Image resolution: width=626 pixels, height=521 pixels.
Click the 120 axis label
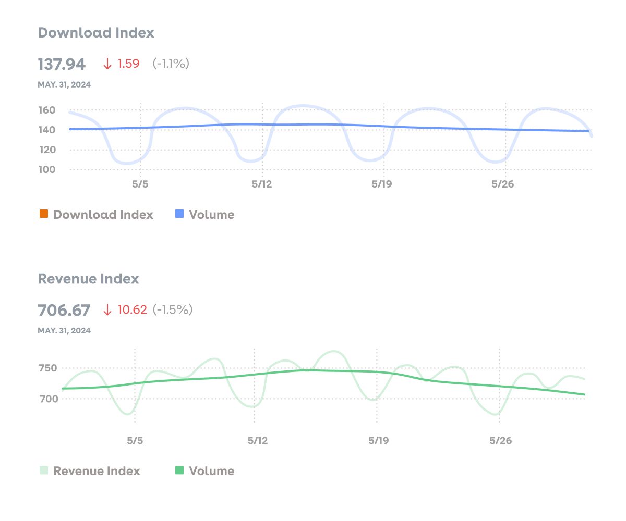[46, 150]
